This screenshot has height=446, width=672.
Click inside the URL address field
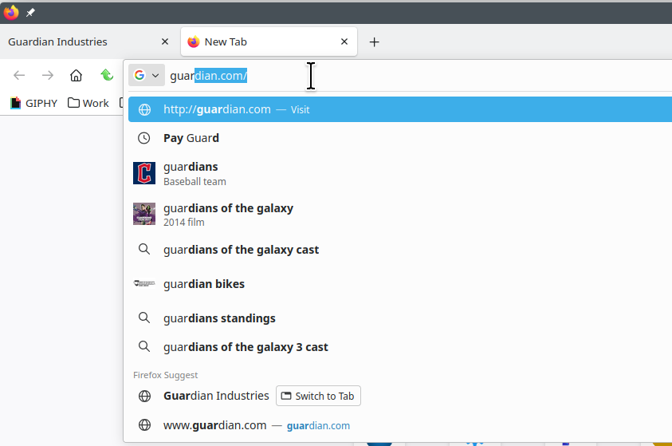click(399, 76)
